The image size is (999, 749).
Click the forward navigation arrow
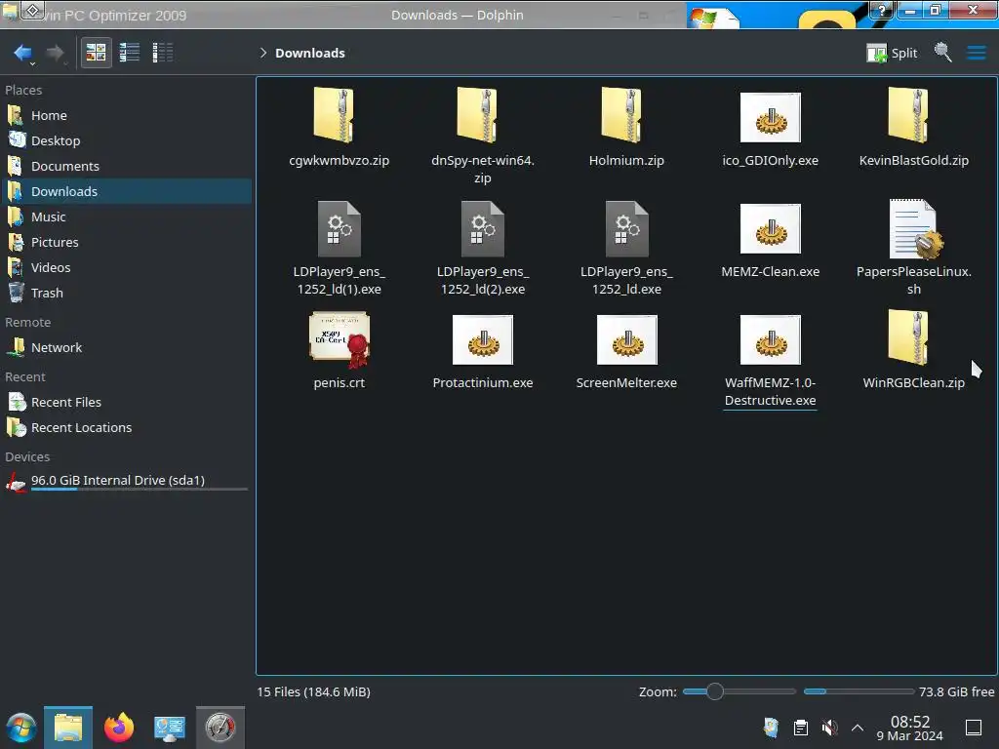pyautogui.click(x=56, y=53)
